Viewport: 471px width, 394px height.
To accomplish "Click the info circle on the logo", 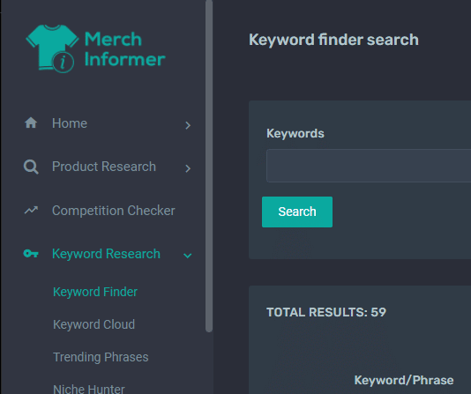I will (64, 63).
